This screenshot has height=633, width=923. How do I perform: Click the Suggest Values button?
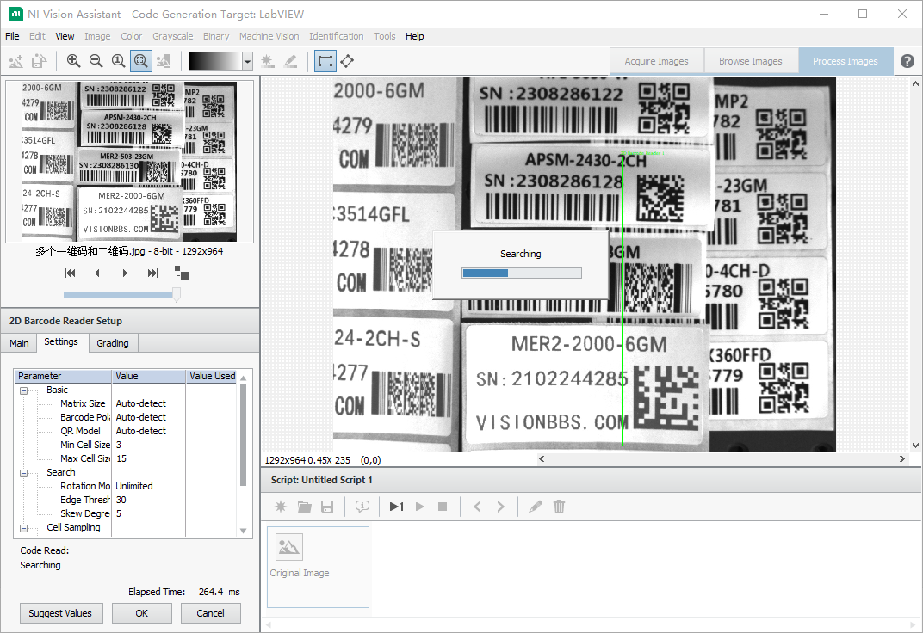pos(60,613)
